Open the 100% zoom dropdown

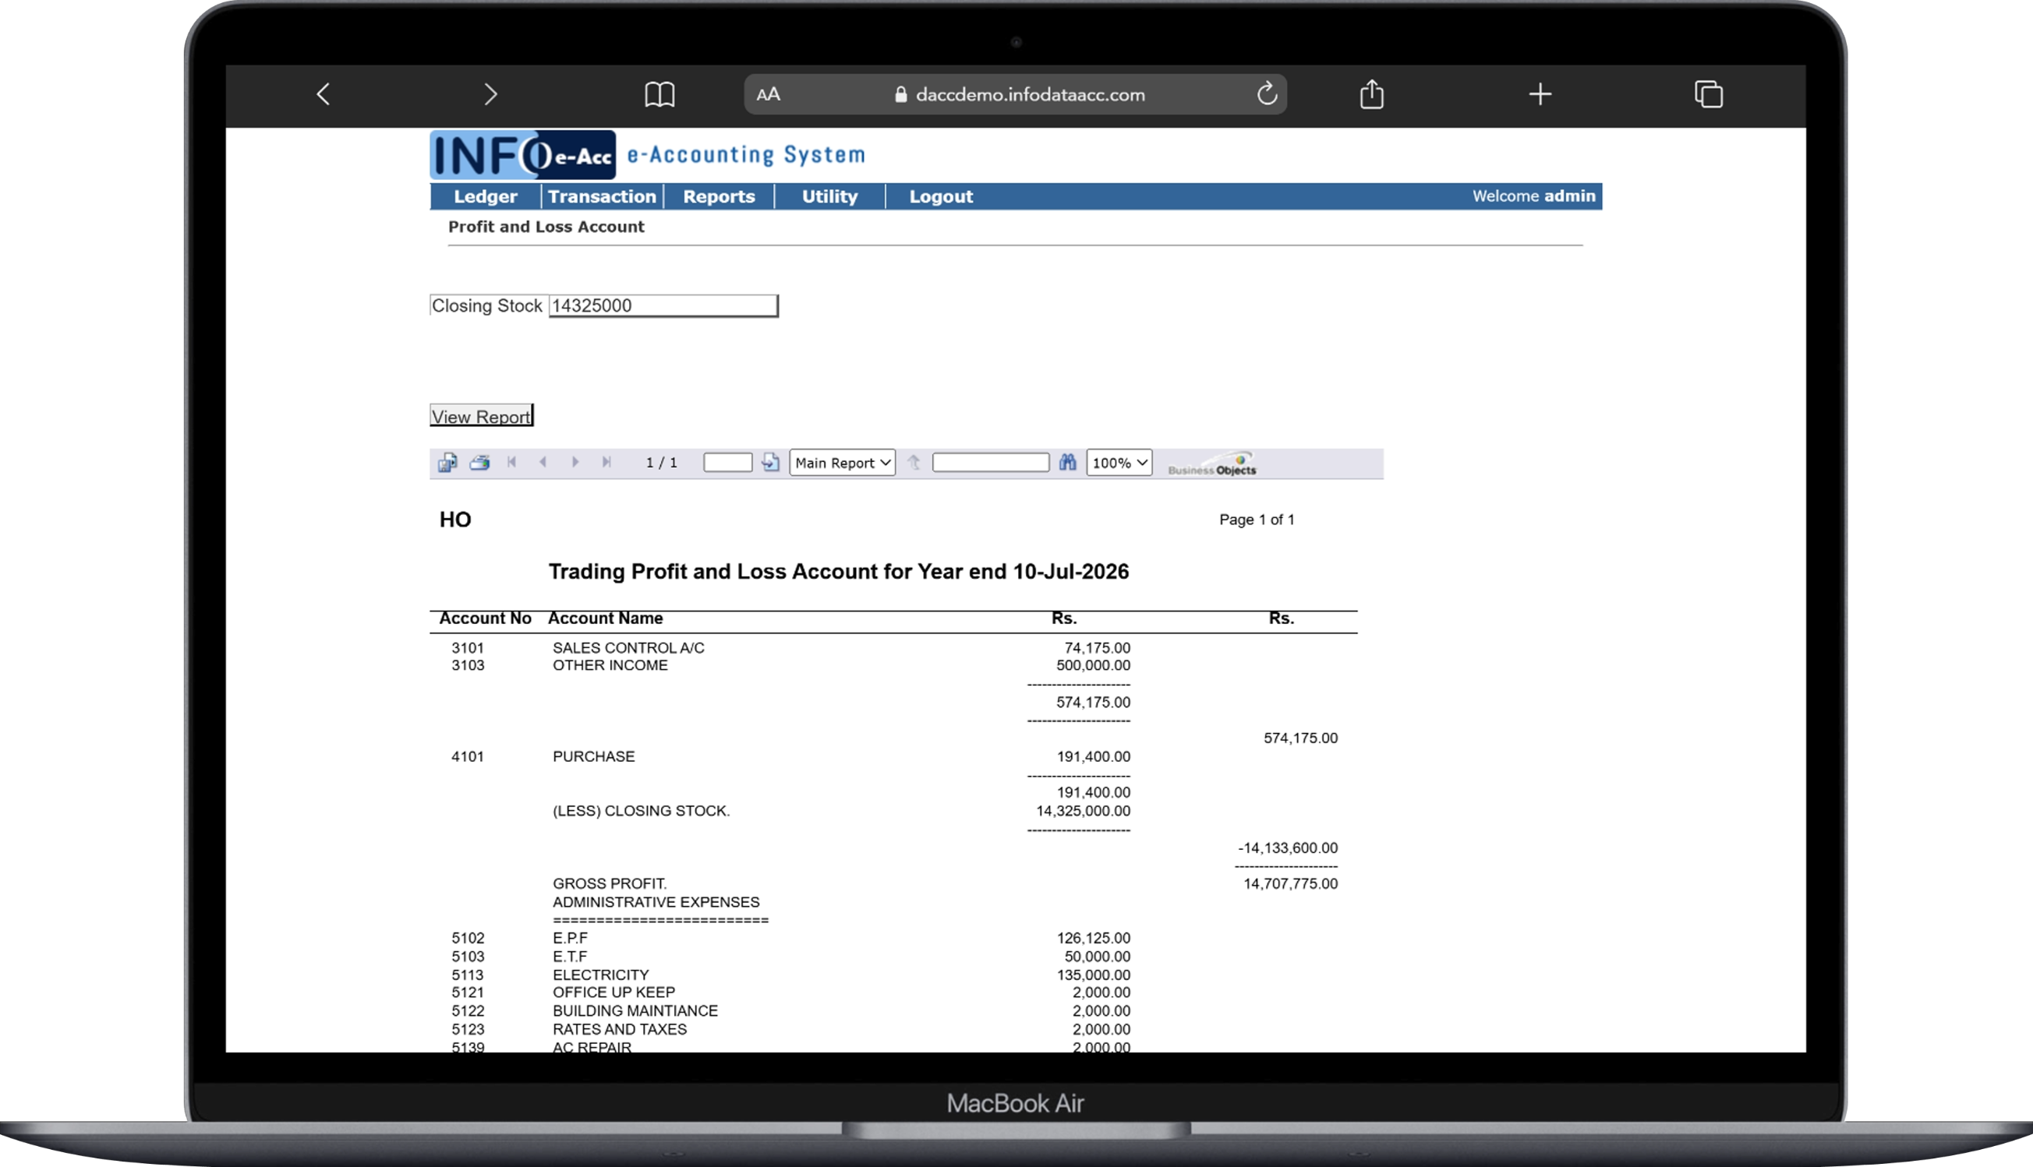pyautogui.click(x=1119, y=463)
